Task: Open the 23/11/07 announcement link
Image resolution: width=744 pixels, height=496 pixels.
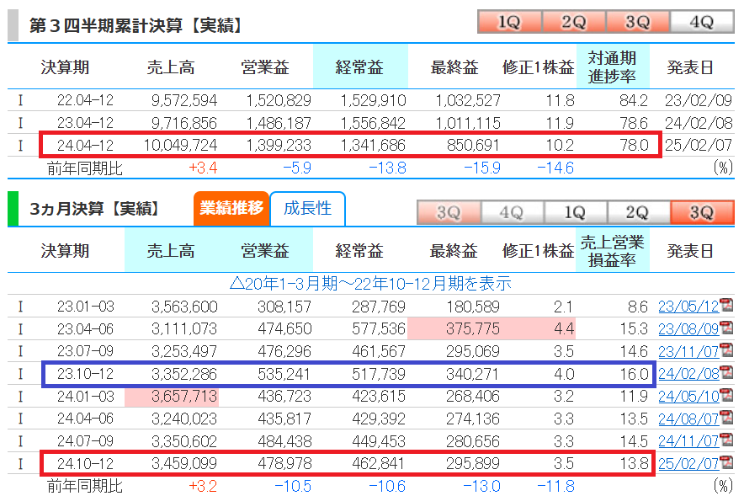Action: (x=688, y=352)
